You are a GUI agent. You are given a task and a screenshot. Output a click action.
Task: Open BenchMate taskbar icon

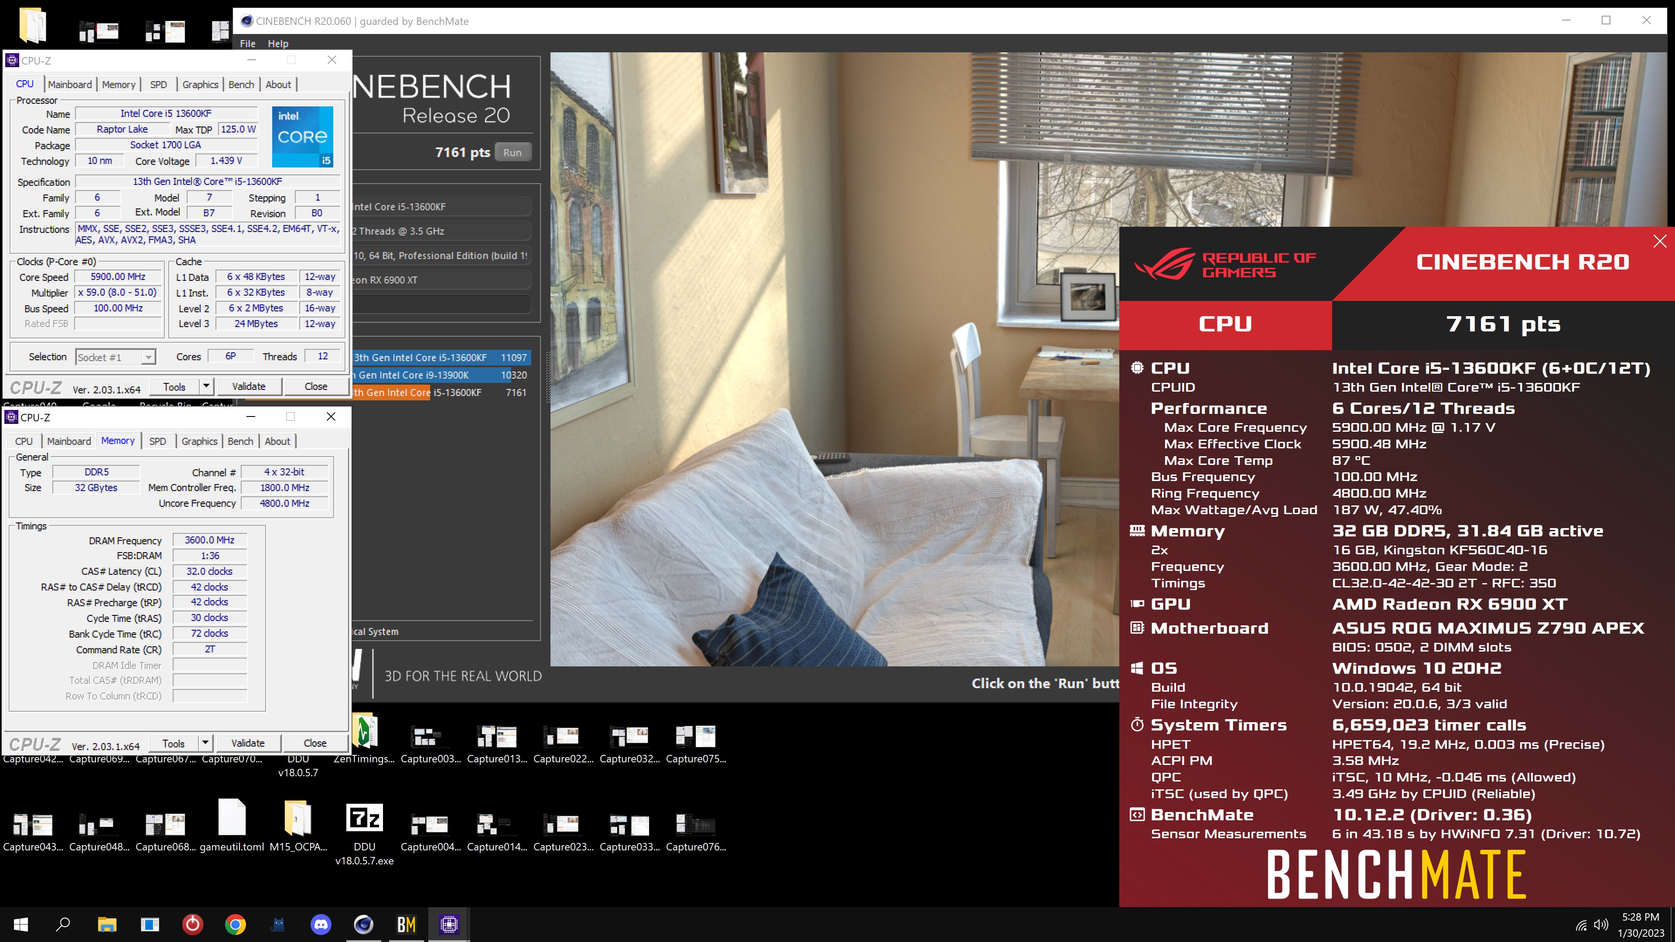407,924
